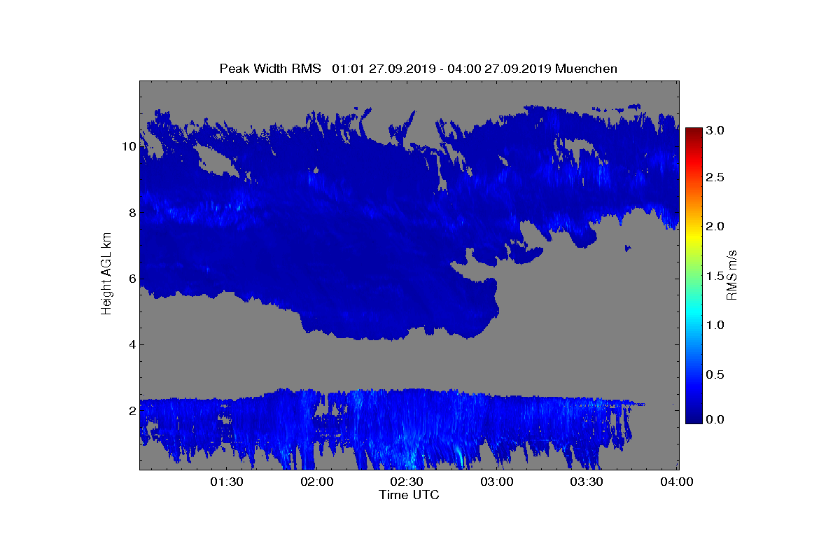Click the yellow band of the colorbar
Viewport: 840px width, 560px height.
(x=694, y=238)
